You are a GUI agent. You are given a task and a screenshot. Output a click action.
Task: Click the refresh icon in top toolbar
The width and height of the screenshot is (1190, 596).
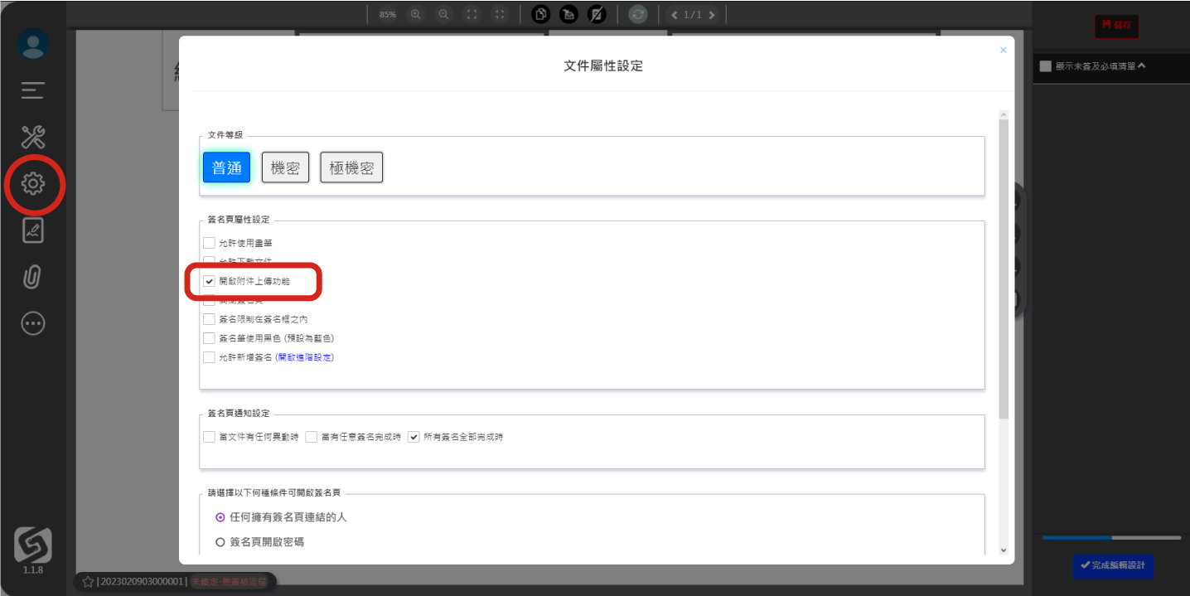click(637, 14)
